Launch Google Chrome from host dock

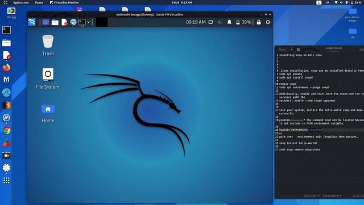6,130
